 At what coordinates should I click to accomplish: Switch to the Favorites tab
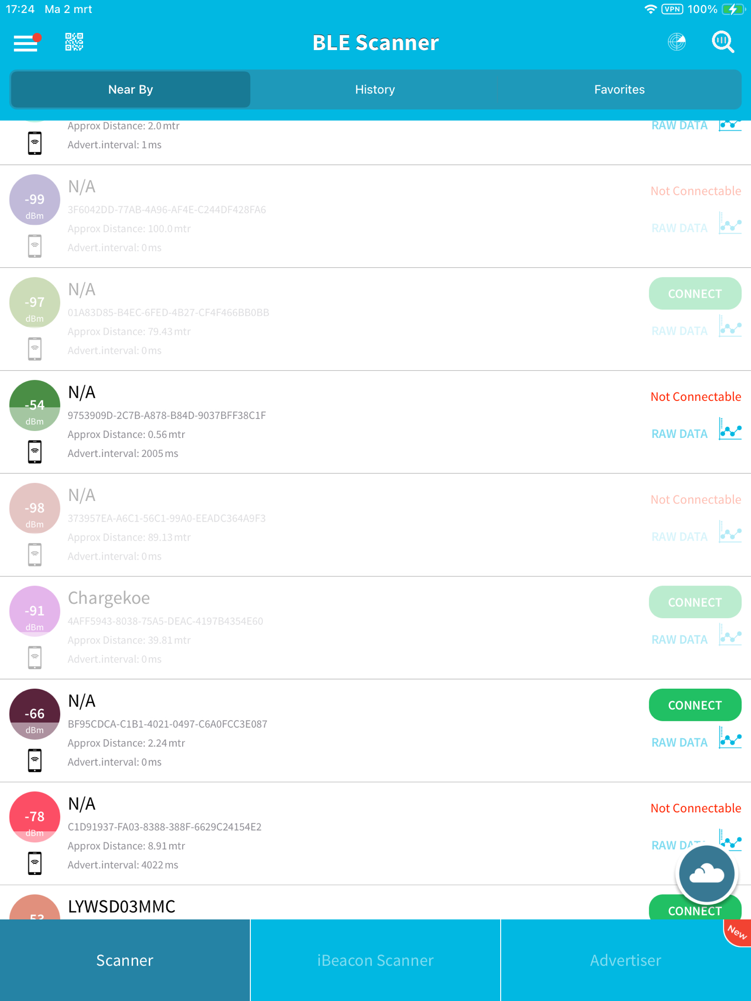pos(619,90)
